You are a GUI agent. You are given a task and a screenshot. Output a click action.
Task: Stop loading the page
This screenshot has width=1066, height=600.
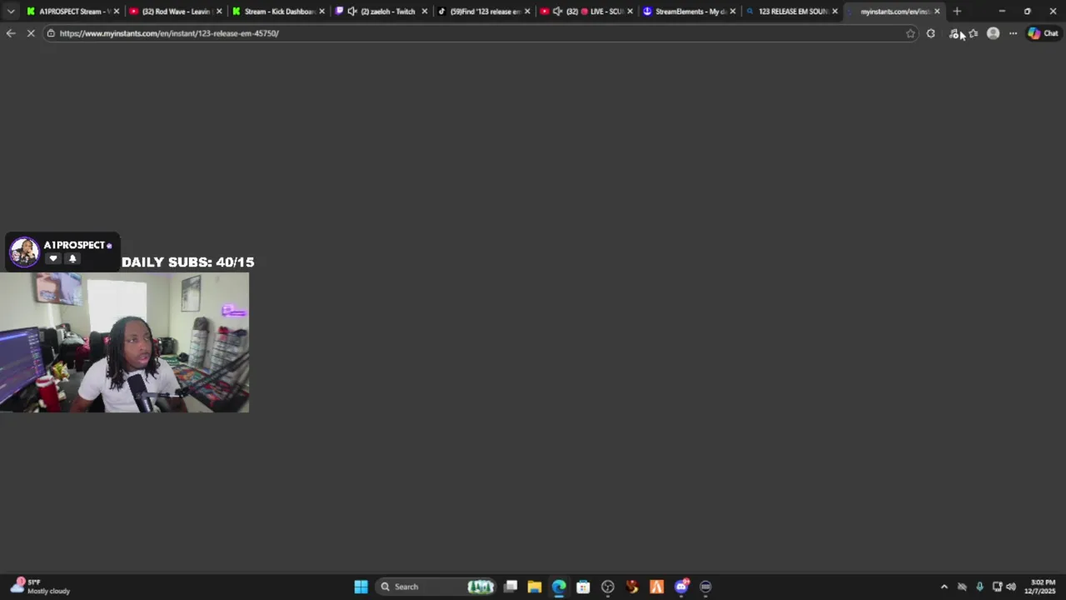click(x=31, y=33)
